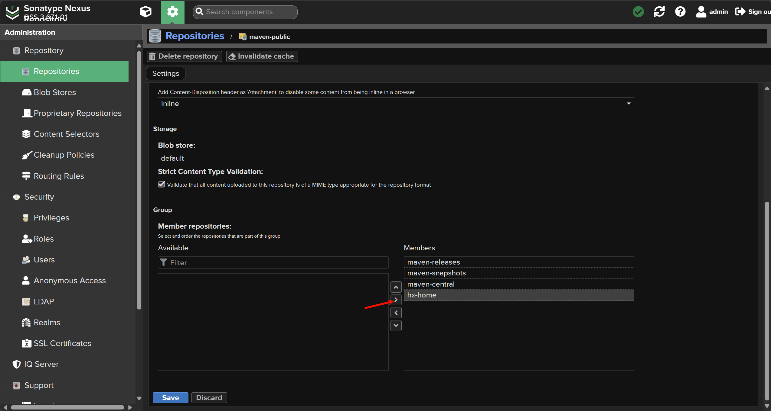Move selected member down with down arrow
The image size is (771, 411).
(396, 326)
